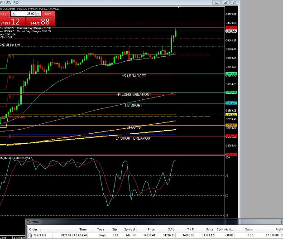The height and width of the screenshot is (239, 283).
Task: Click the H4 LONG BREAKOUT chart label
Action: (x=134, y=94)
